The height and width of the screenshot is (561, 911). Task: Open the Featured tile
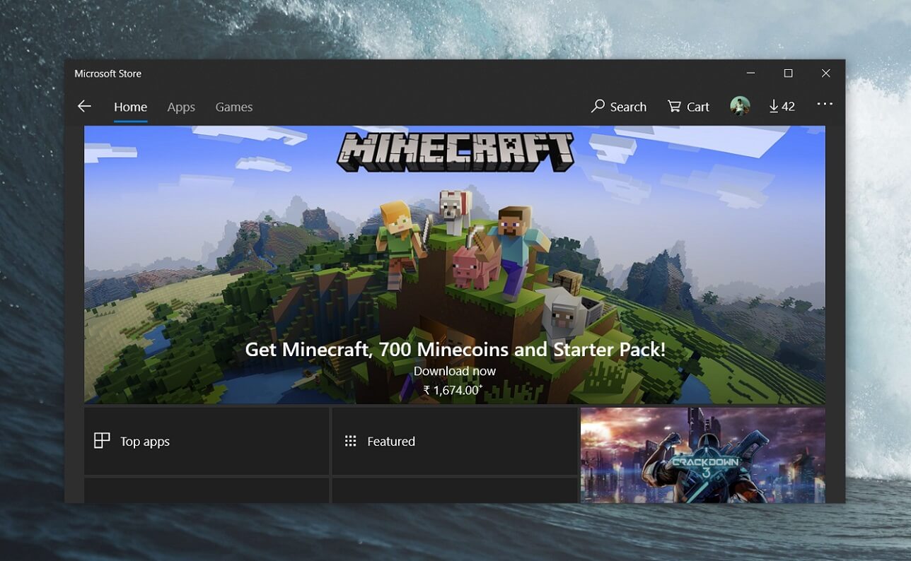[x=455, y=441]
